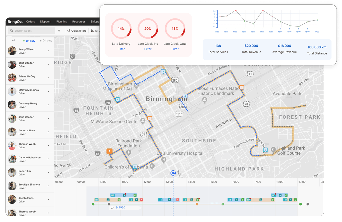342x222 pixels.
Task: Click the McWane Science Center map pin
Action: tap(143, 121)
